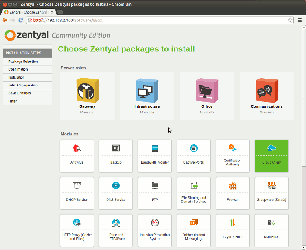Image resolution: width=306 pixels, height=250 pixels.
Task: Toggle the Backup module
Action: pyautogui.click(x=116, y=156)
